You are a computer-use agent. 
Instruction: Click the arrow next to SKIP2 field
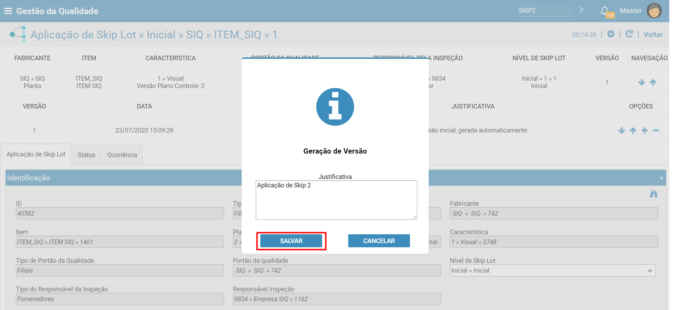pyautogui.click(x=581, y=10)
